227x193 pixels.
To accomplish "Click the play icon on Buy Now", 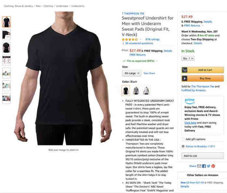I will tap(184, 78).
